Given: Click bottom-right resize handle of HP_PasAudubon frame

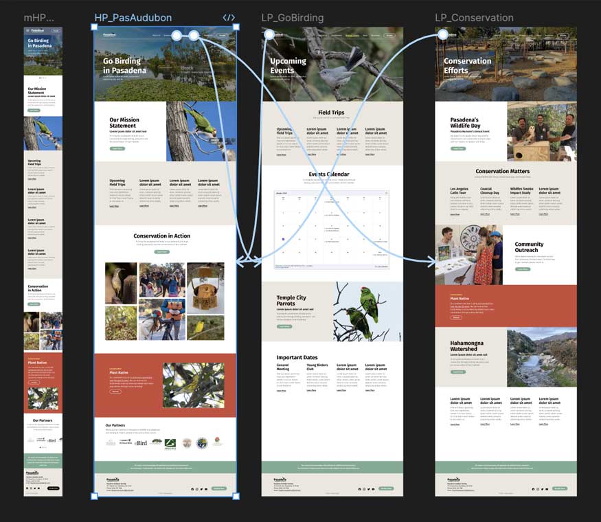Looking at the screenshot, I should 236,496.
